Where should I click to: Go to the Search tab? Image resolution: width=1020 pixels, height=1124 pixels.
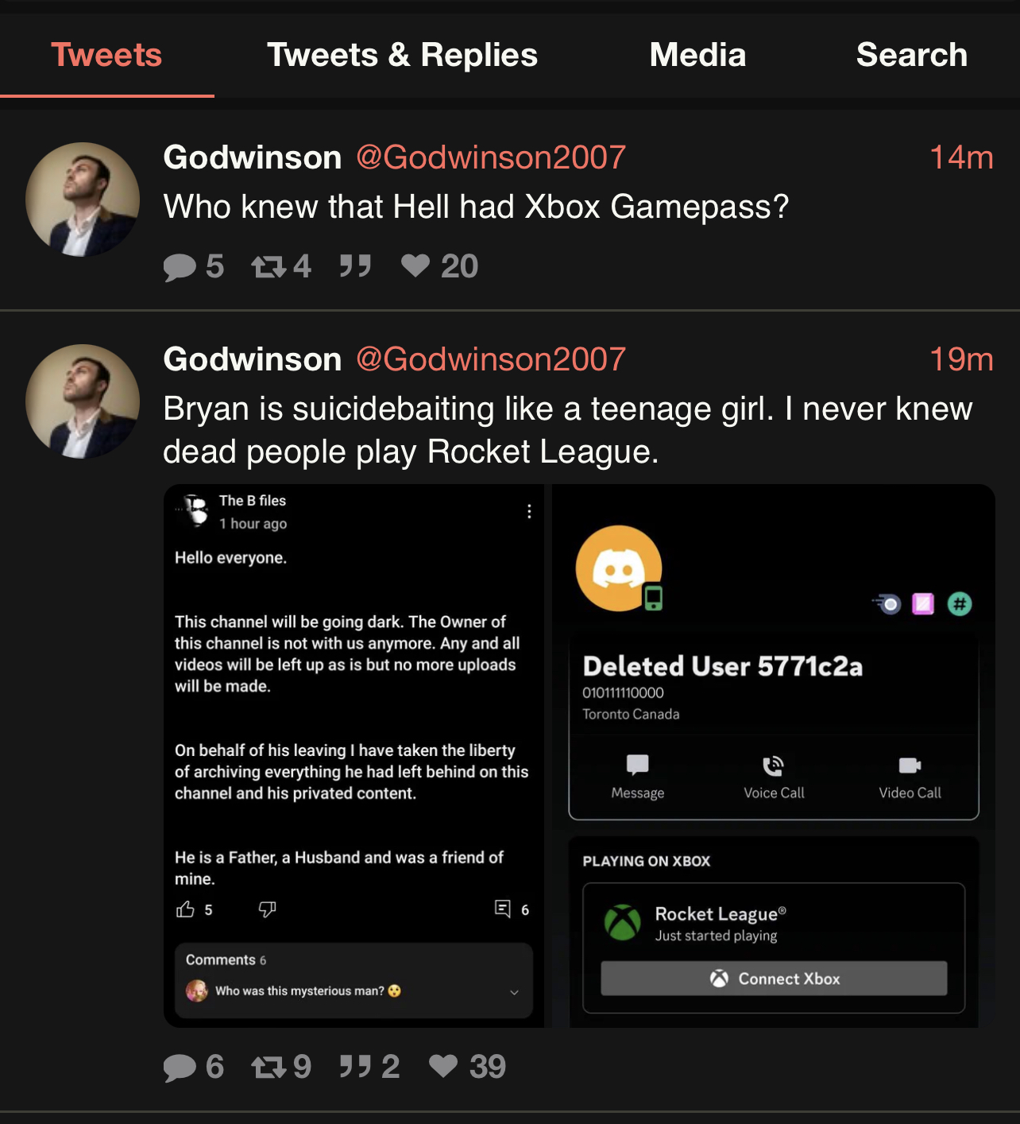tap(911, 56)
